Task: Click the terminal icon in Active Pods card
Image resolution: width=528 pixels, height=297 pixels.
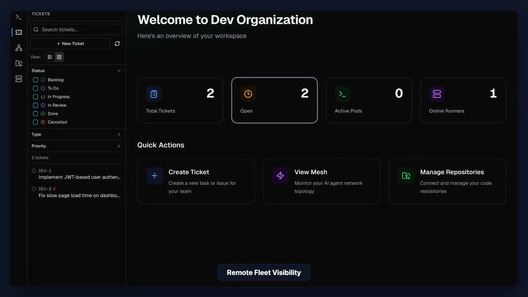Action: click(x=342, y=94)
